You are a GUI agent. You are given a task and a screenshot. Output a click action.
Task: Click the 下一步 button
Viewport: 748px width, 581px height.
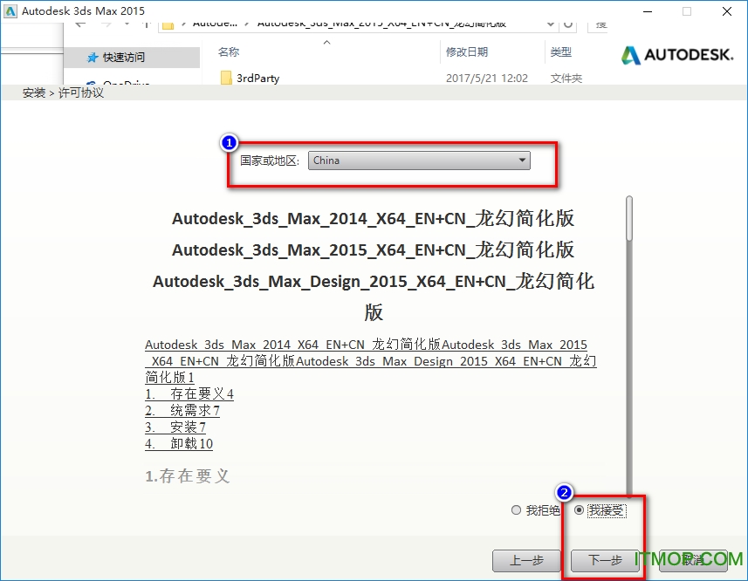(x=605, y=561)
